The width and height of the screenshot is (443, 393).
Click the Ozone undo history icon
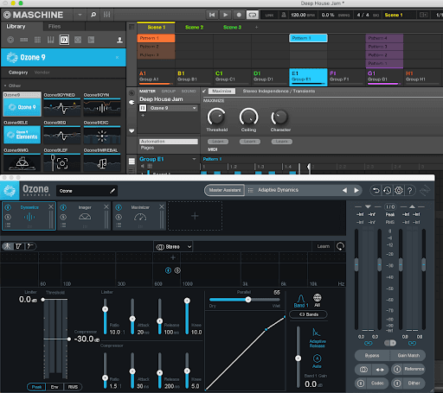click(387, 190)
